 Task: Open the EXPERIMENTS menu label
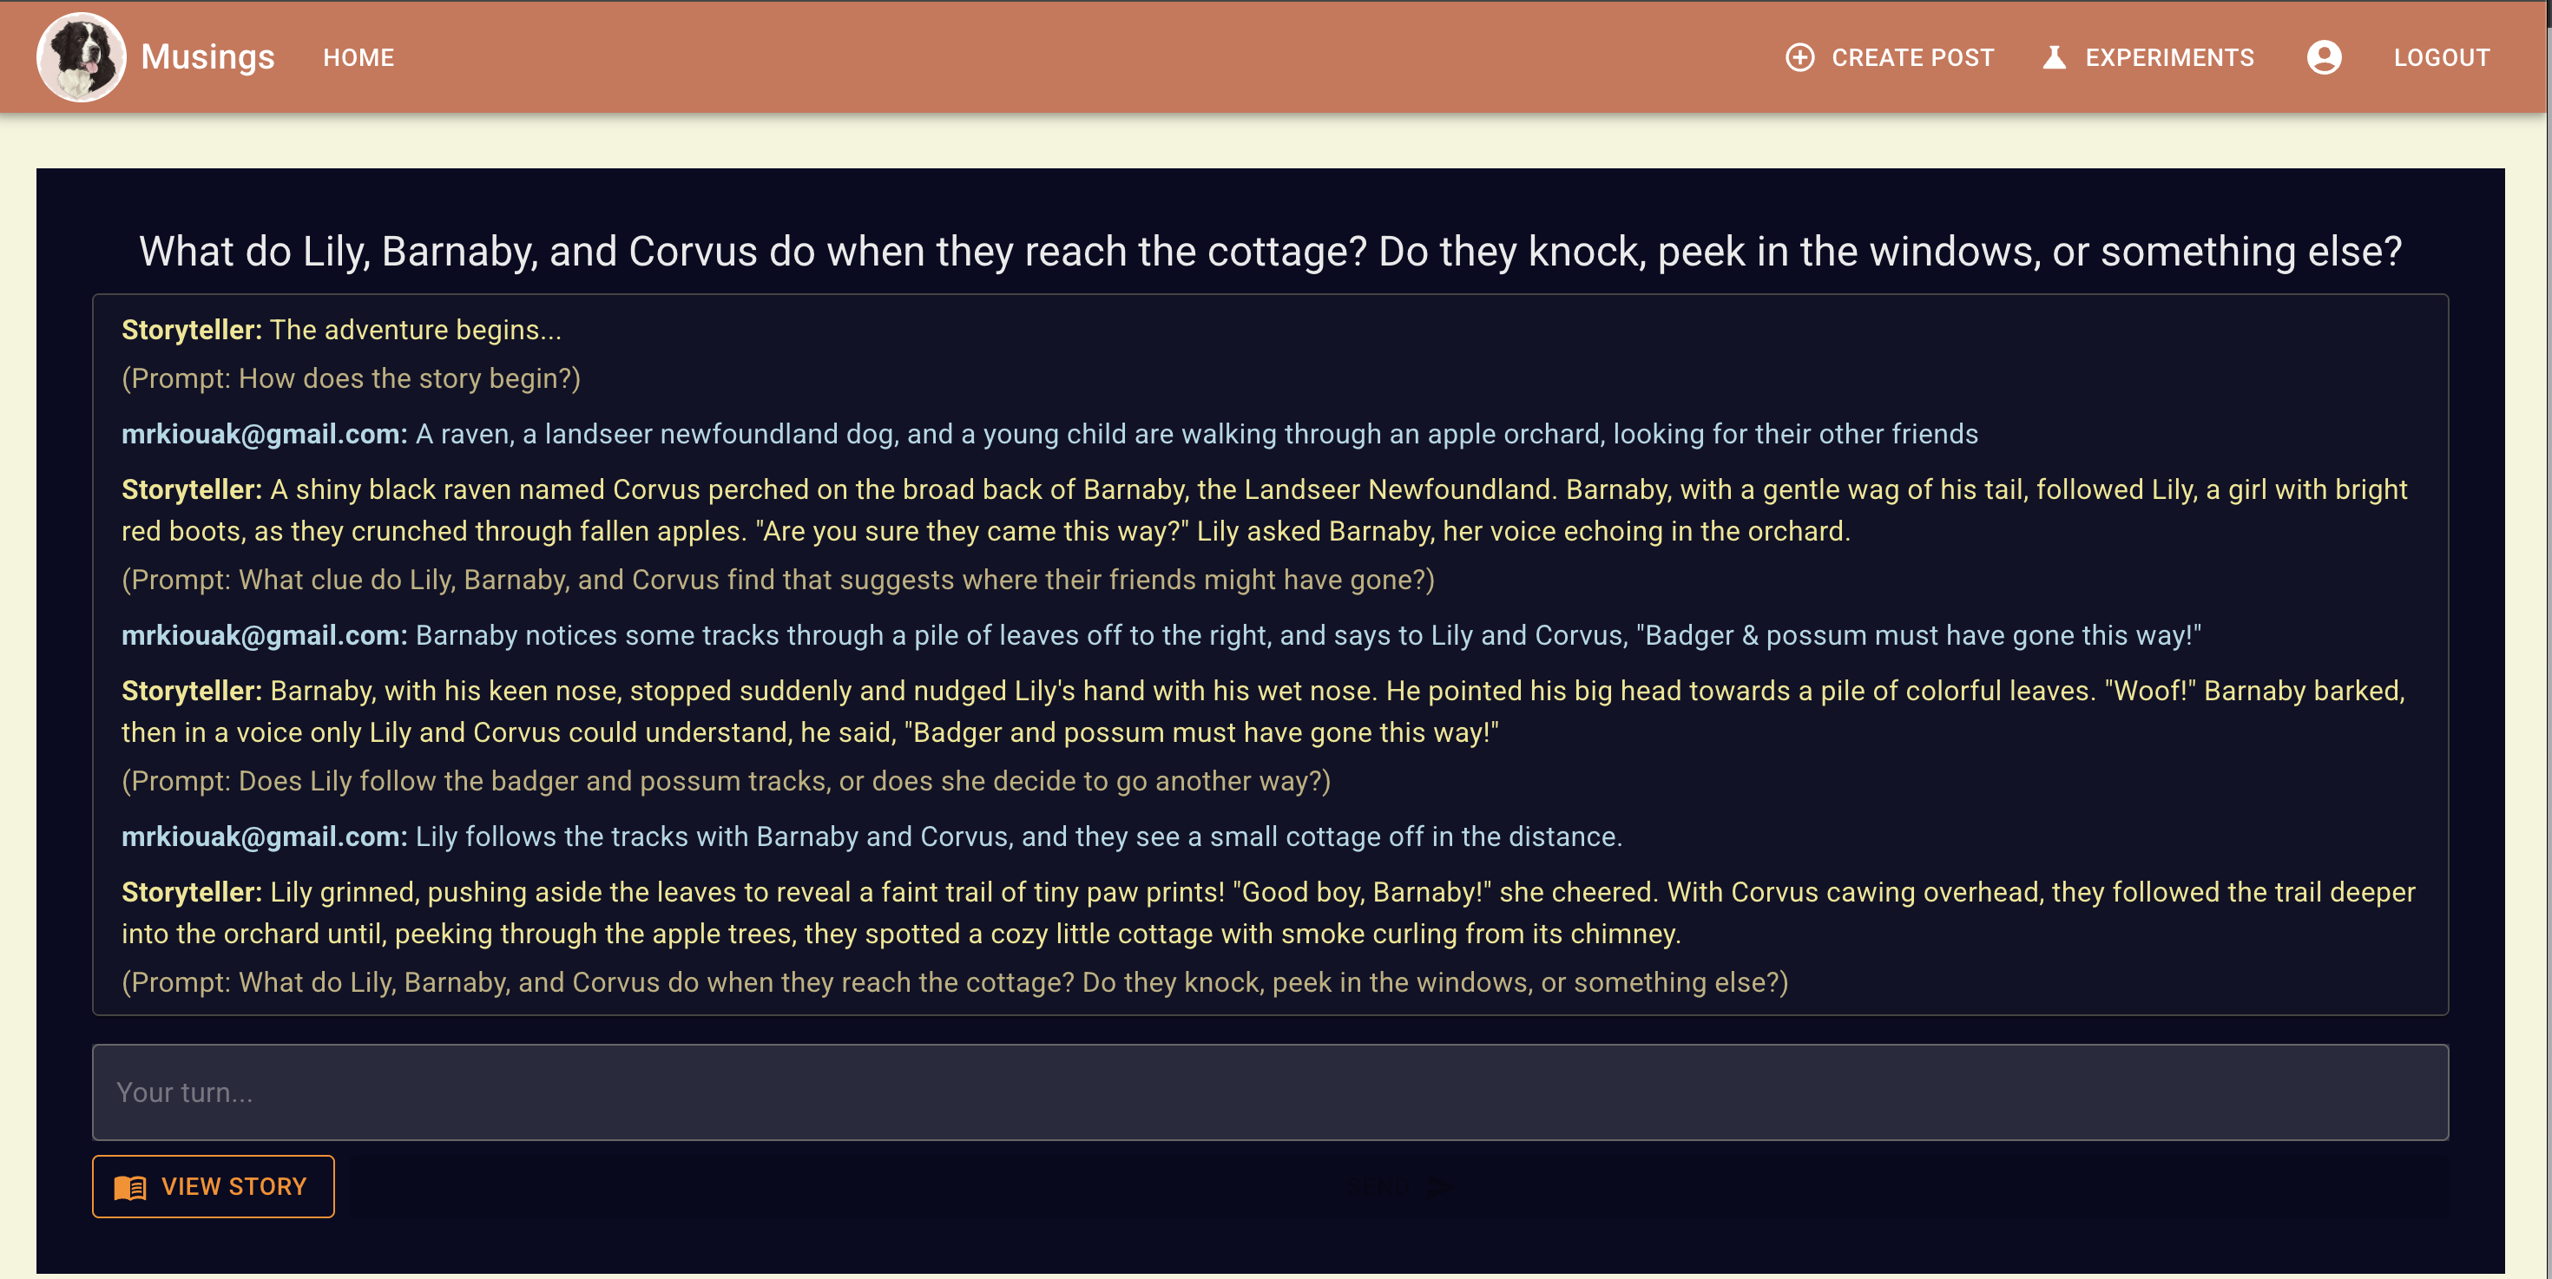(2169, 57)
